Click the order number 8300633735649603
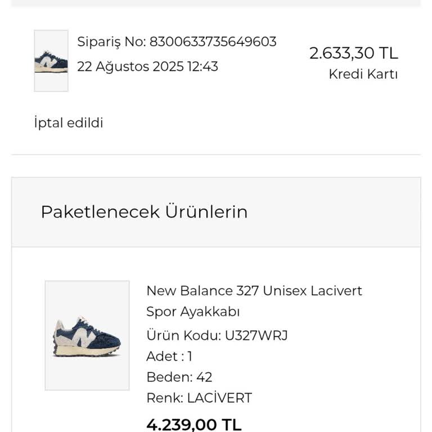Screen dimensions: 432x432 [213, 42]
